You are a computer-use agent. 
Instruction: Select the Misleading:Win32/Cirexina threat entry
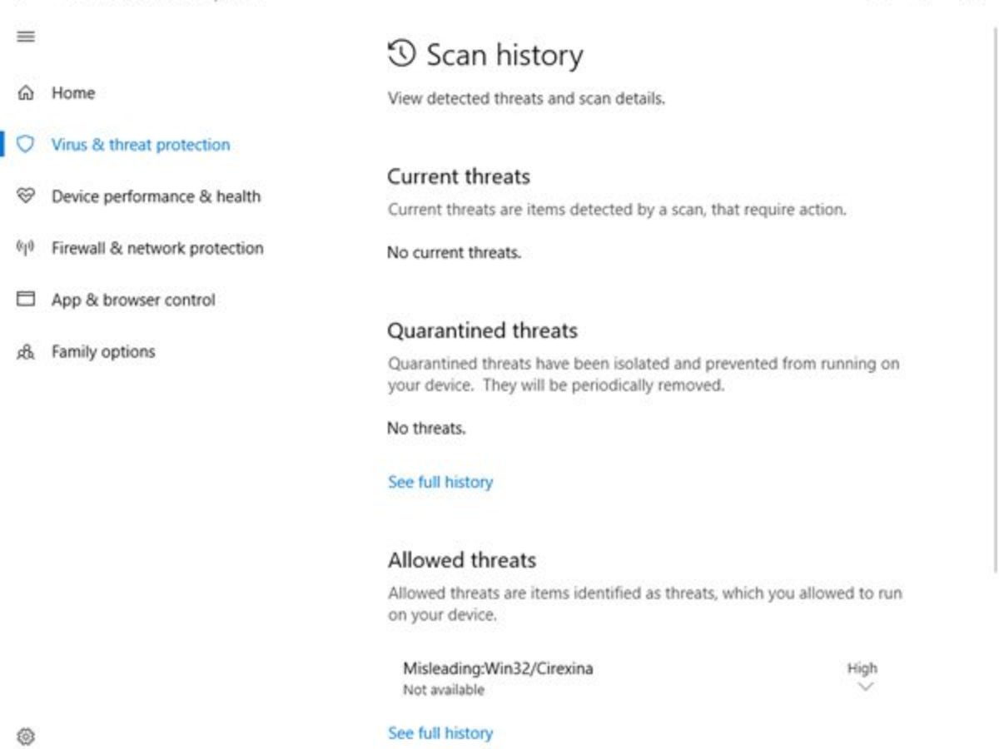498,668
